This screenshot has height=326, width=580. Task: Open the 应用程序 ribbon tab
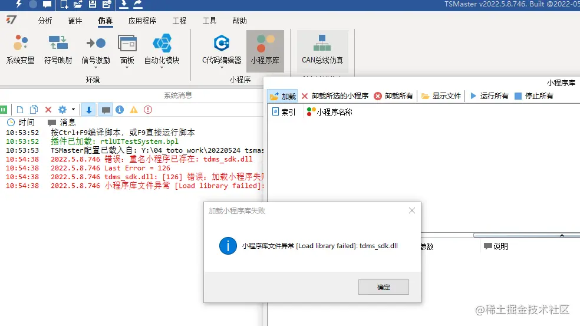(143, 21)
